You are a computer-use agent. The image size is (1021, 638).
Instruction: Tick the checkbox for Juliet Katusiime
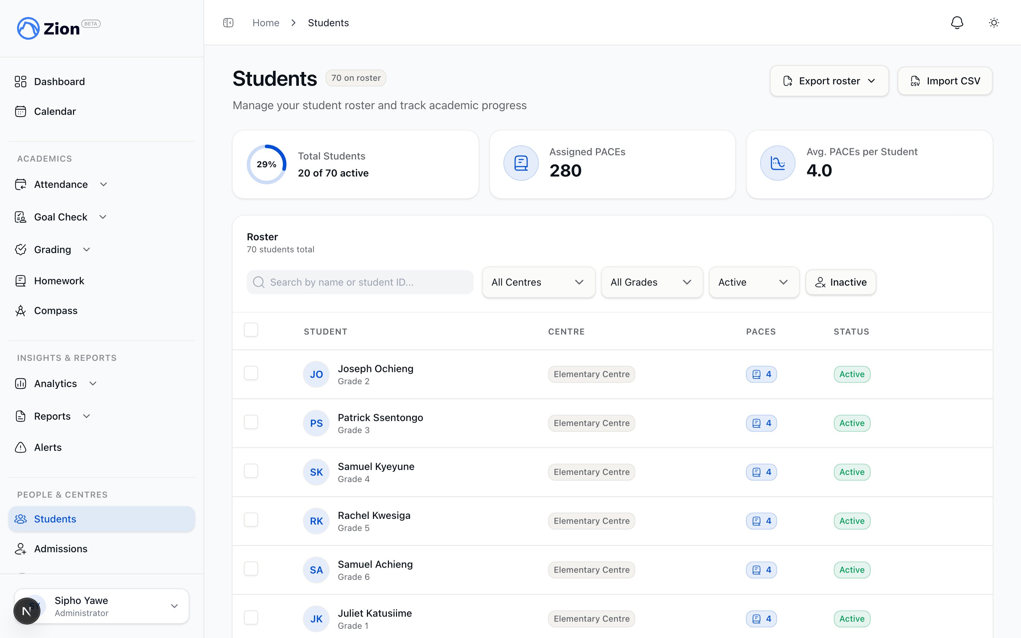tap(251, 618)
